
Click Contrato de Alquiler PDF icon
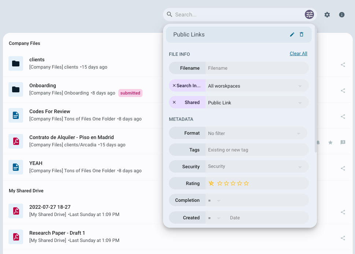pos(16,141)
